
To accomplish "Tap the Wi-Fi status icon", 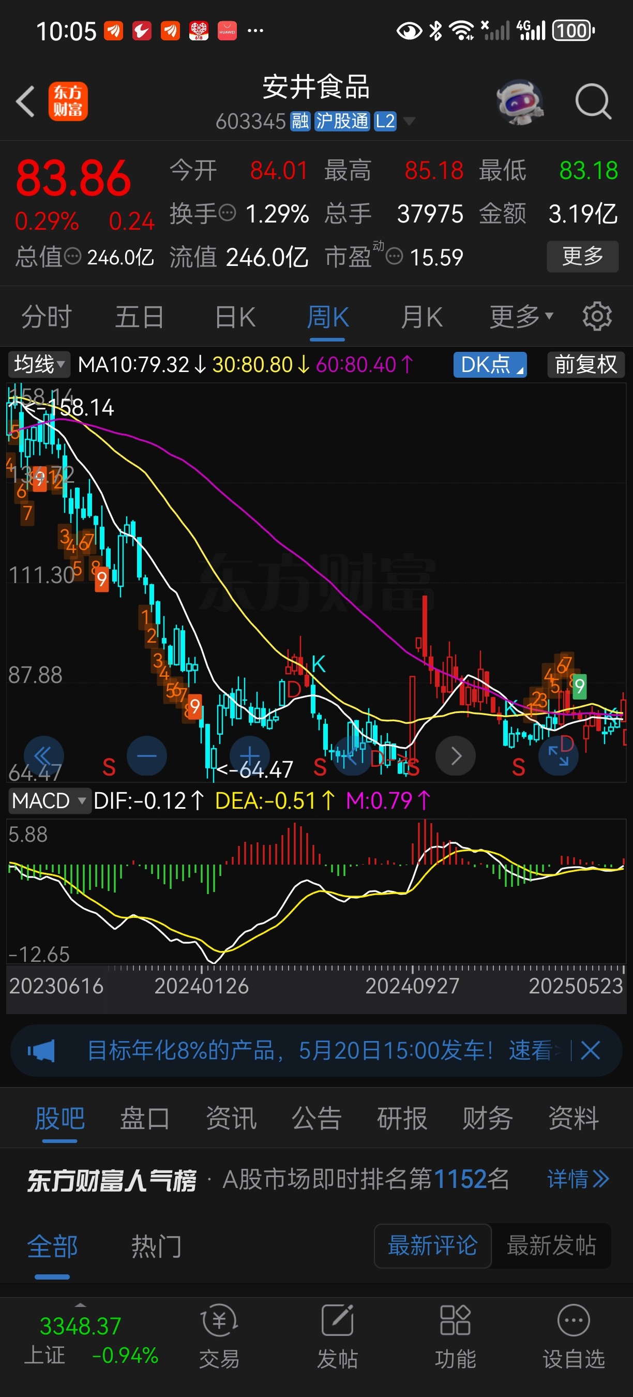I will (x=462, y=31).
